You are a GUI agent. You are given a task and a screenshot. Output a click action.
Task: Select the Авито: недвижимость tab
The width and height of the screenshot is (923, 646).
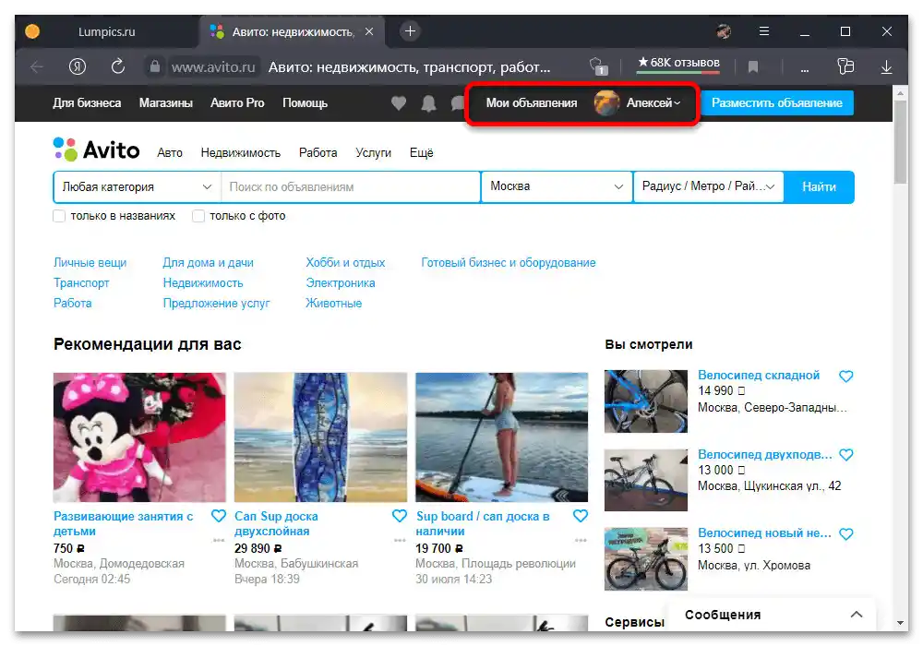[x=293, y=31]
